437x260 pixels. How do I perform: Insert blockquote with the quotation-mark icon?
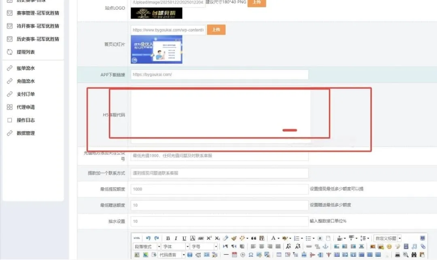click(x=253, y=238)
